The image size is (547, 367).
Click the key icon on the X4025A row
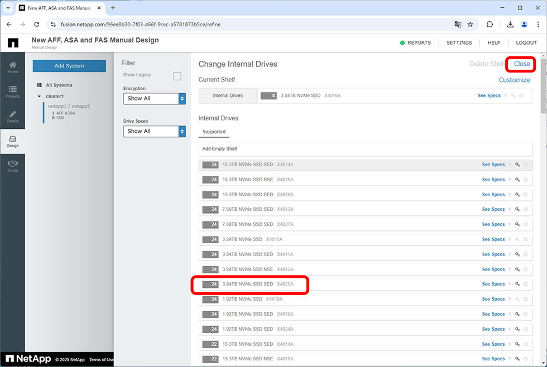(517, 284)
